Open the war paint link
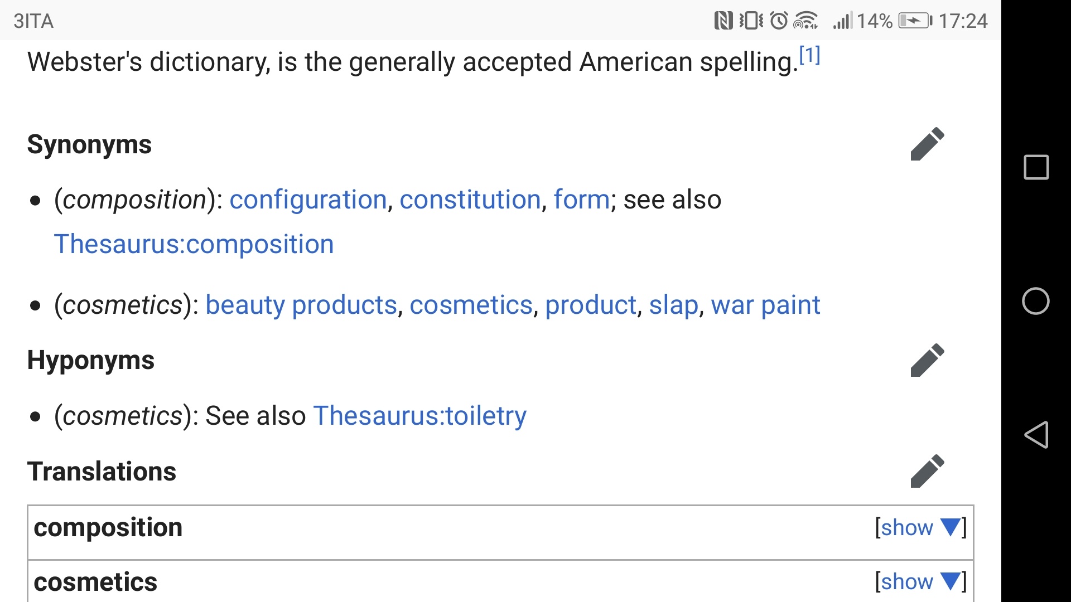This screenshot has height=602, width=1071. click(765, 305)
